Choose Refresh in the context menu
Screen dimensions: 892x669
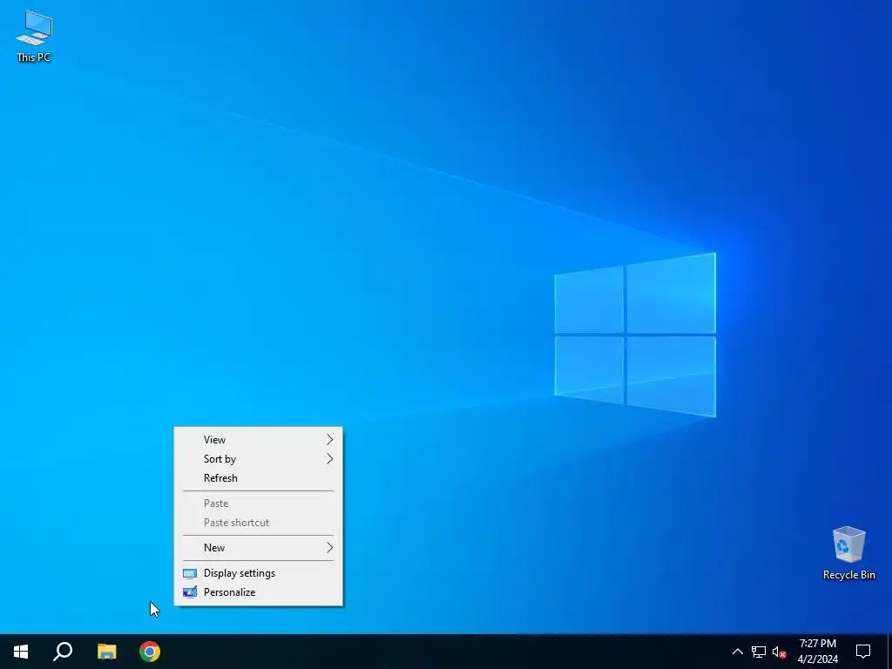258,478
